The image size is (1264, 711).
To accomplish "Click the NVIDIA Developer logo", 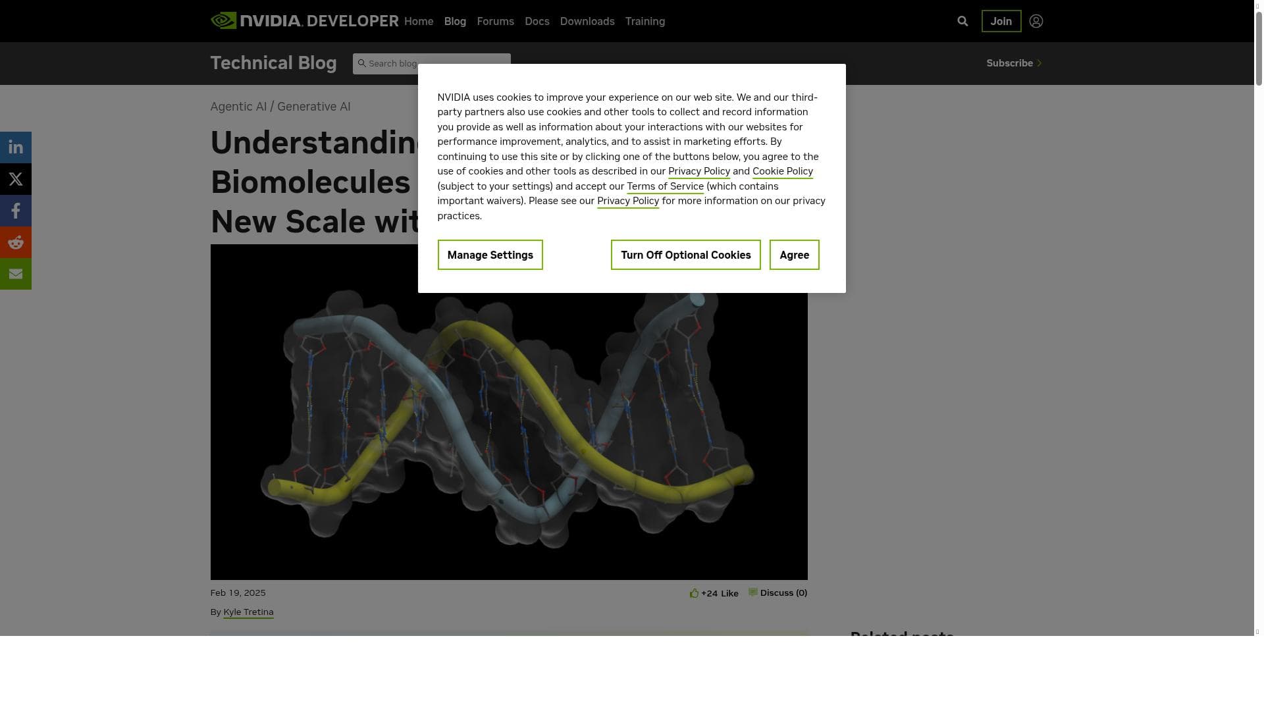I will tap(303, 20).
